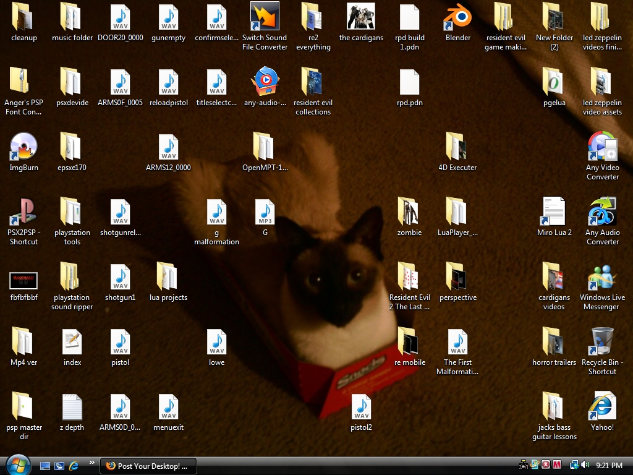This screenshot has width=633, height=475.
Task: Open the Blender shortcut icon
Action: coord(457,17)
